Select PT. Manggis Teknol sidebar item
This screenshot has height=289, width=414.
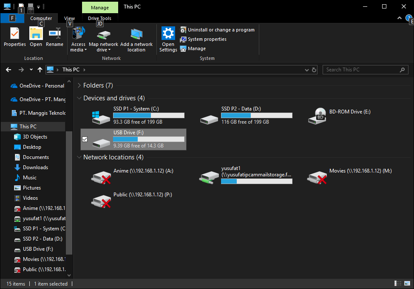tap(38, 113)
